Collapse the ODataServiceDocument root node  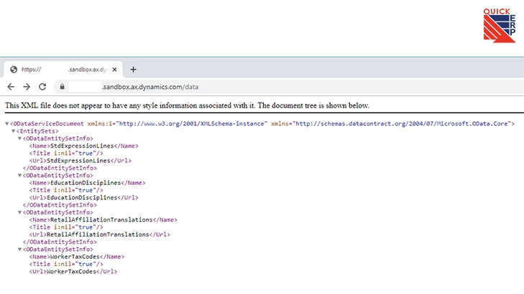[x=6, y=123]
